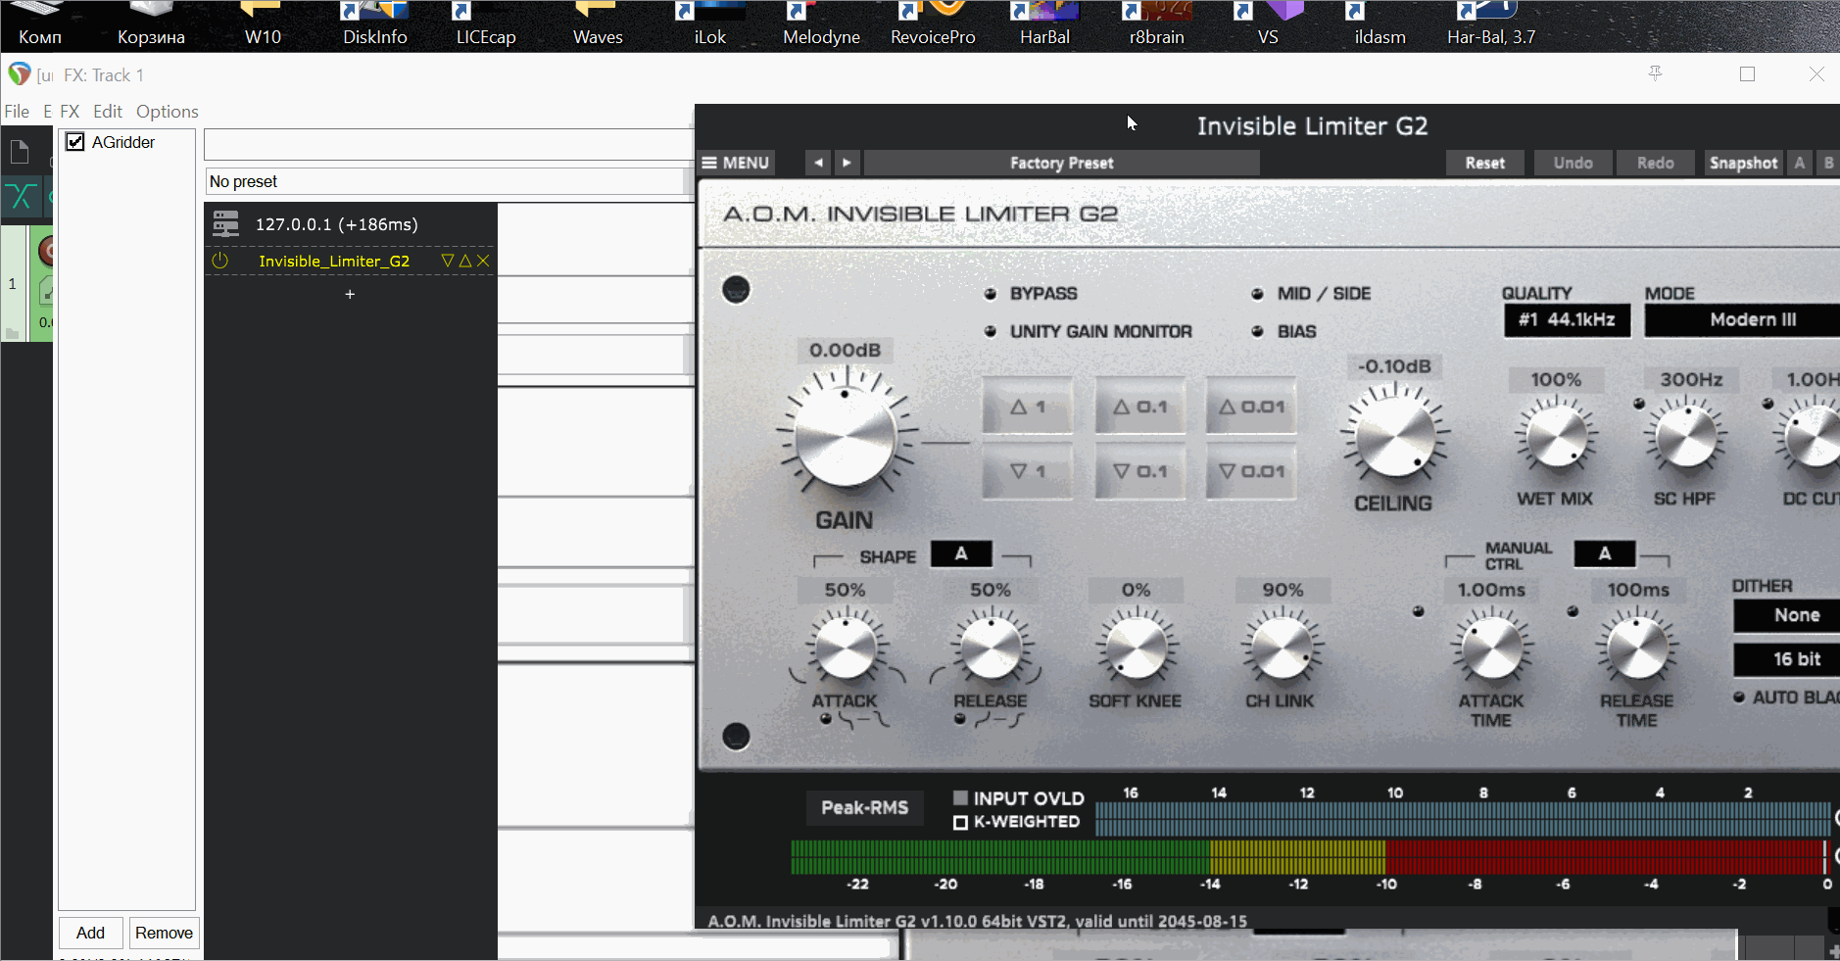Open the Melodyne desktop shortcut
Screen dimensions: 1840x961
click(821, 24)
